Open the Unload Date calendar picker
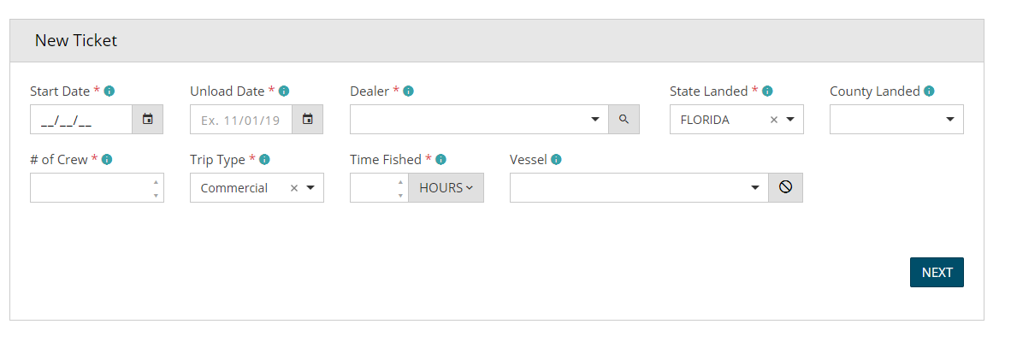1011x342 pixels. click(x=307, y=120)
